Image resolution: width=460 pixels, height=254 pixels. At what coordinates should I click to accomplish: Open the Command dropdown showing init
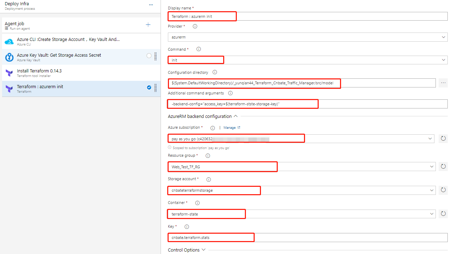click(308, 60)
